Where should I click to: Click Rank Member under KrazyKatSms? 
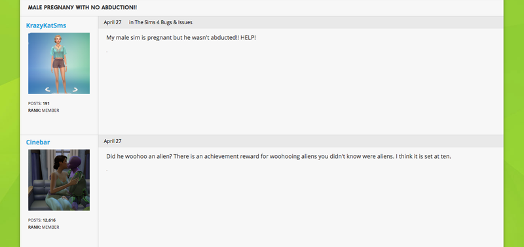43,110
